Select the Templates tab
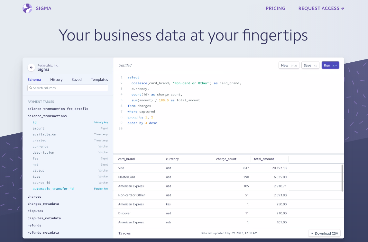The width and height of the screenshot is (368, 242). [x=99, y=80]
